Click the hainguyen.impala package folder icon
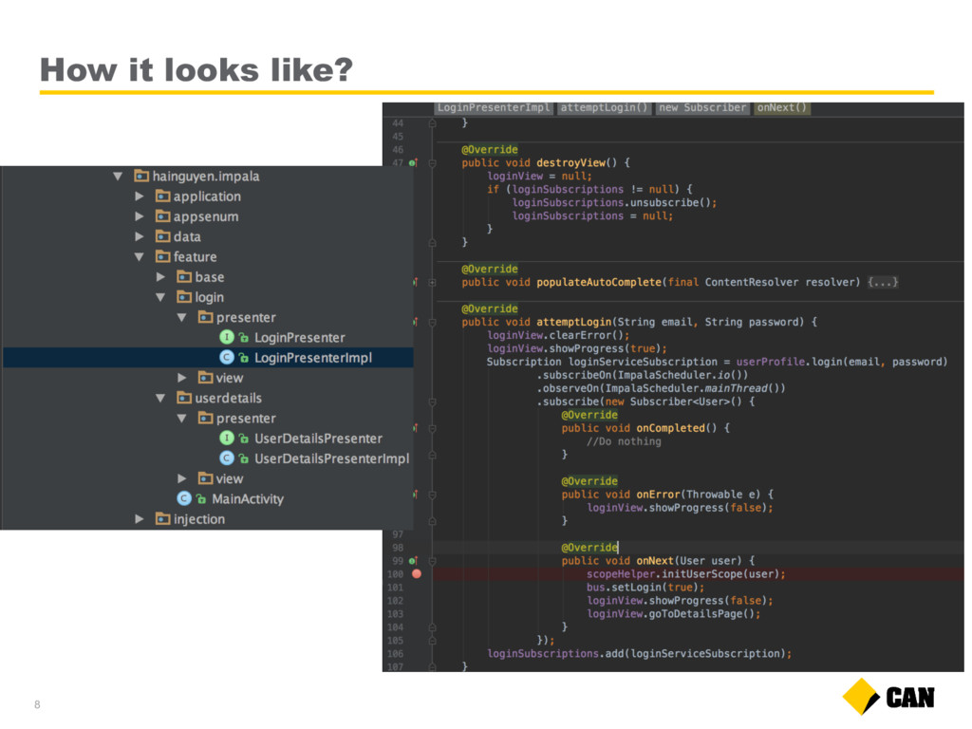 (141, 176)
